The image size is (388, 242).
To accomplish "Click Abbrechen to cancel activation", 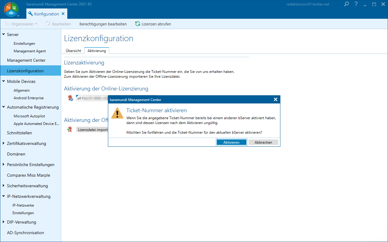I will pos(263,142).
